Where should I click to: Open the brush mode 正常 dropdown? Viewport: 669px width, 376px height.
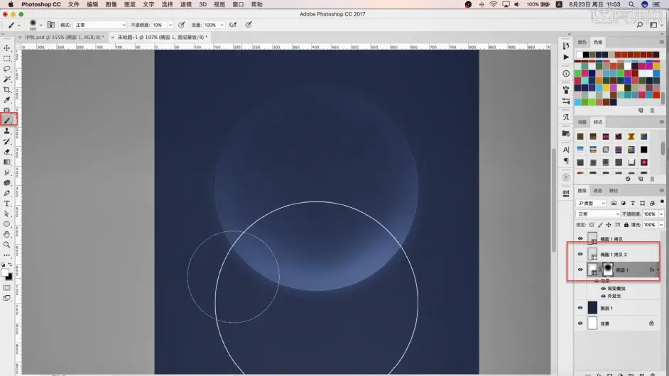coord(100,25)
